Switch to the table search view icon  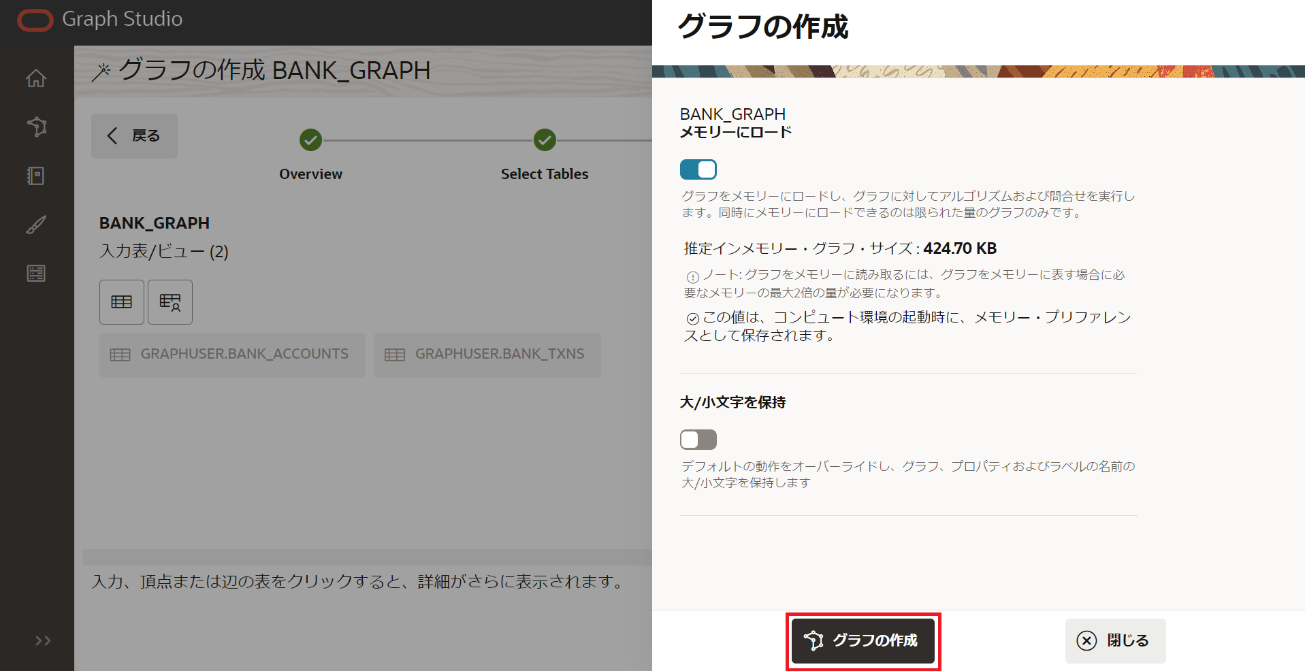(170, 302)
